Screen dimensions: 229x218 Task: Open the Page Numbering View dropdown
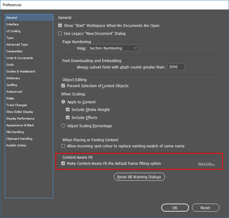coord(113,48)
